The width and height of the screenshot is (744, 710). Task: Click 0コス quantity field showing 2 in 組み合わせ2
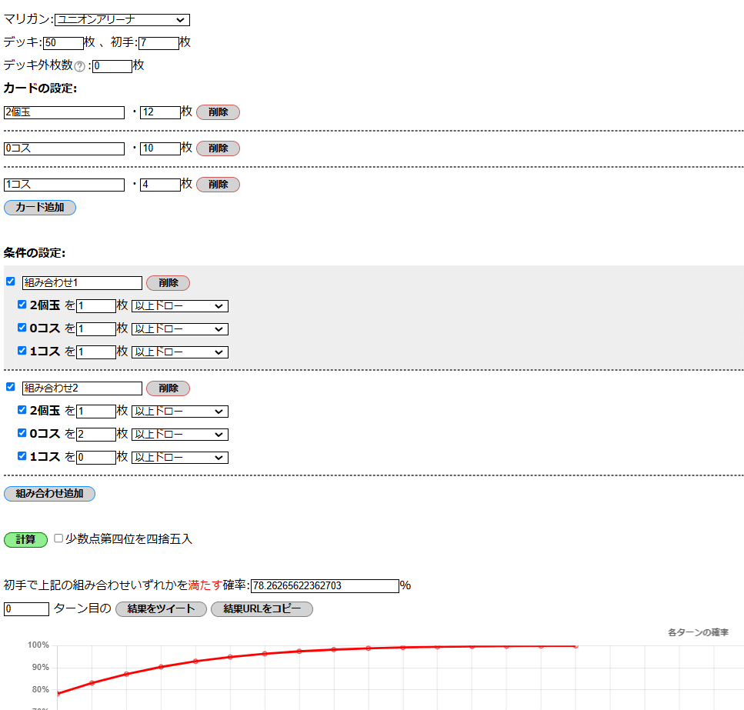(x=96, y=435)
